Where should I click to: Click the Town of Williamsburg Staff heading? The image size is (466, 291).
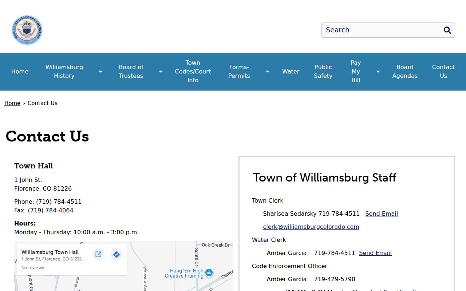(324, 178)
